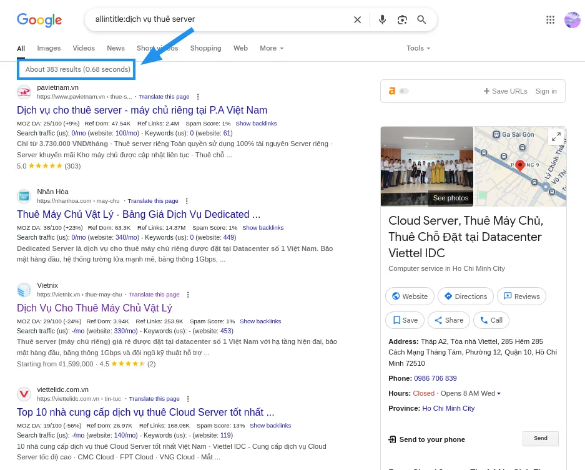The width and height of the screenshot is (585, 470).
Task: Expand the More search categories dropdown
Action: (272, 48)
